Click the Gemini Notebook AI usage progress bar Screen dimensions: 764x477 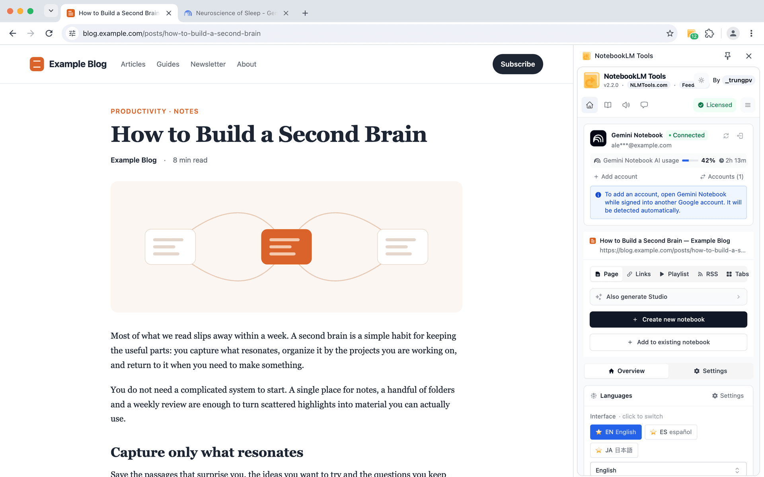coord(690,161)
